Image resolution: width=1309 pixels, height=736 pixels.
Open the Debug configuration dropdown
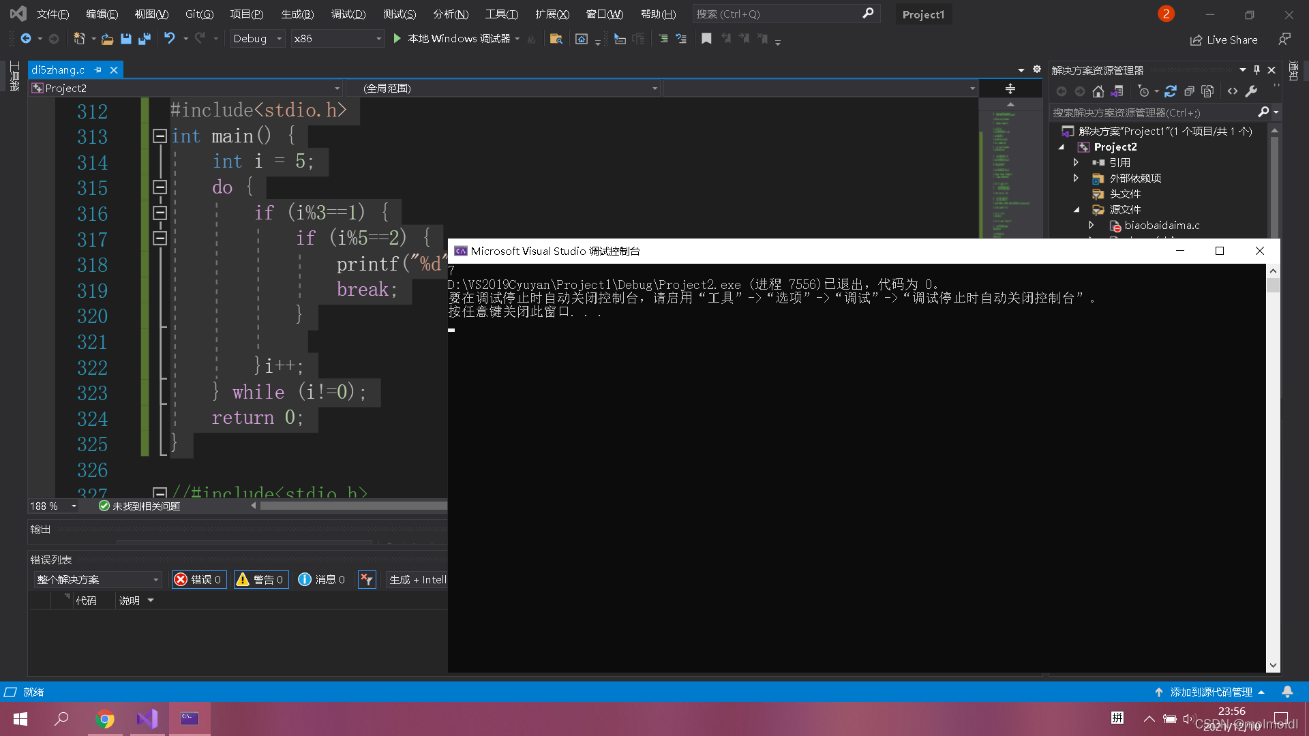tap(257, 39)
